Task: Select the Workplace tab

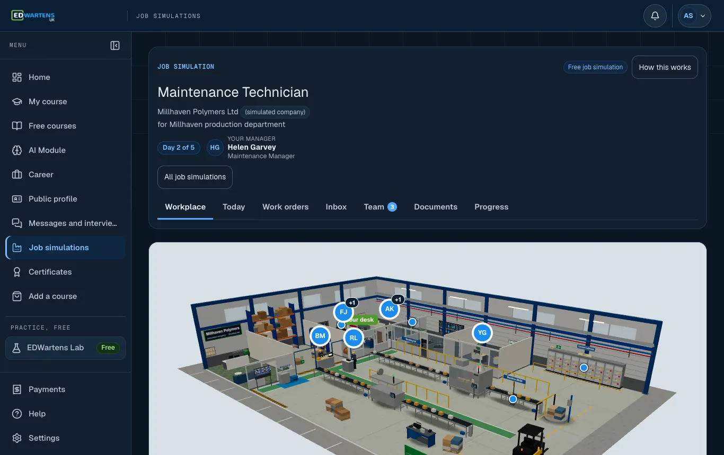Action: click(x=185, y=207)
